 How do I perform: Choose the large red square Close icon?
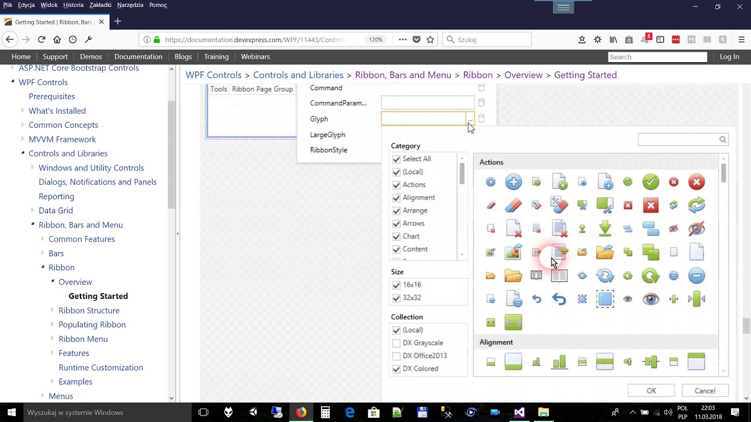click(x=651, y=205)
